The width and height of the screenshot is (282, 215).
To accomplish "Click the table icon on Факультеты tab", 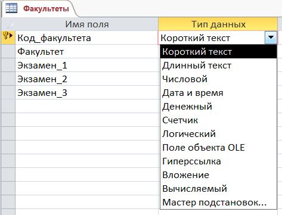I will click(x=11, y=8).
